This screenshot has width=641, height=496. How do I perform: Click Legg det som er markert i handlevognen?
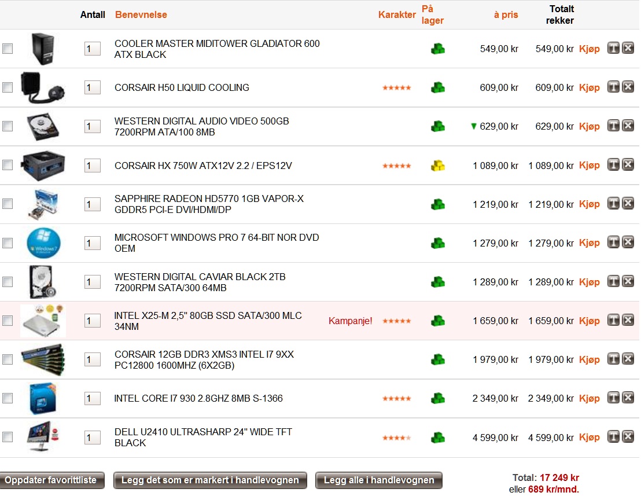210,480
